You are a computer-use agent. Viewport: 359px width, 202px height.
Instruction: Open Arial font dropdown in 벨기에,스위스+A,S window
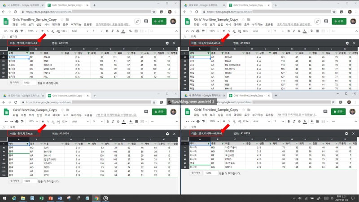click(x=80, y=31)
